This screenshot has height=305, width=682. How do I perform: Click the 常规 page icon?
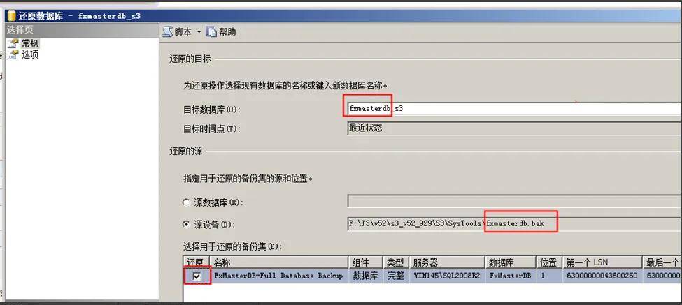point(13,43)
